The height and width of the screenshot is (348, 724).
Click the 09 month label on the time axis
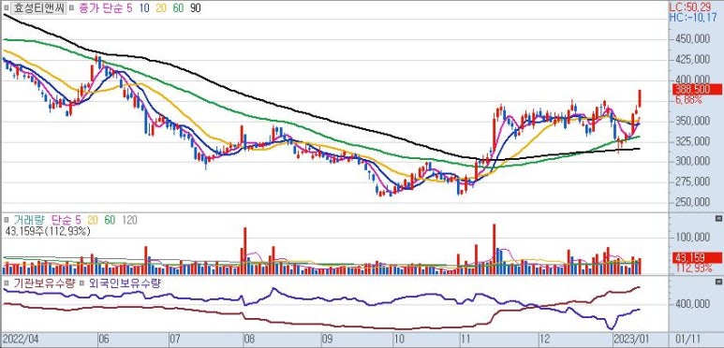click(x=328, y=340)
